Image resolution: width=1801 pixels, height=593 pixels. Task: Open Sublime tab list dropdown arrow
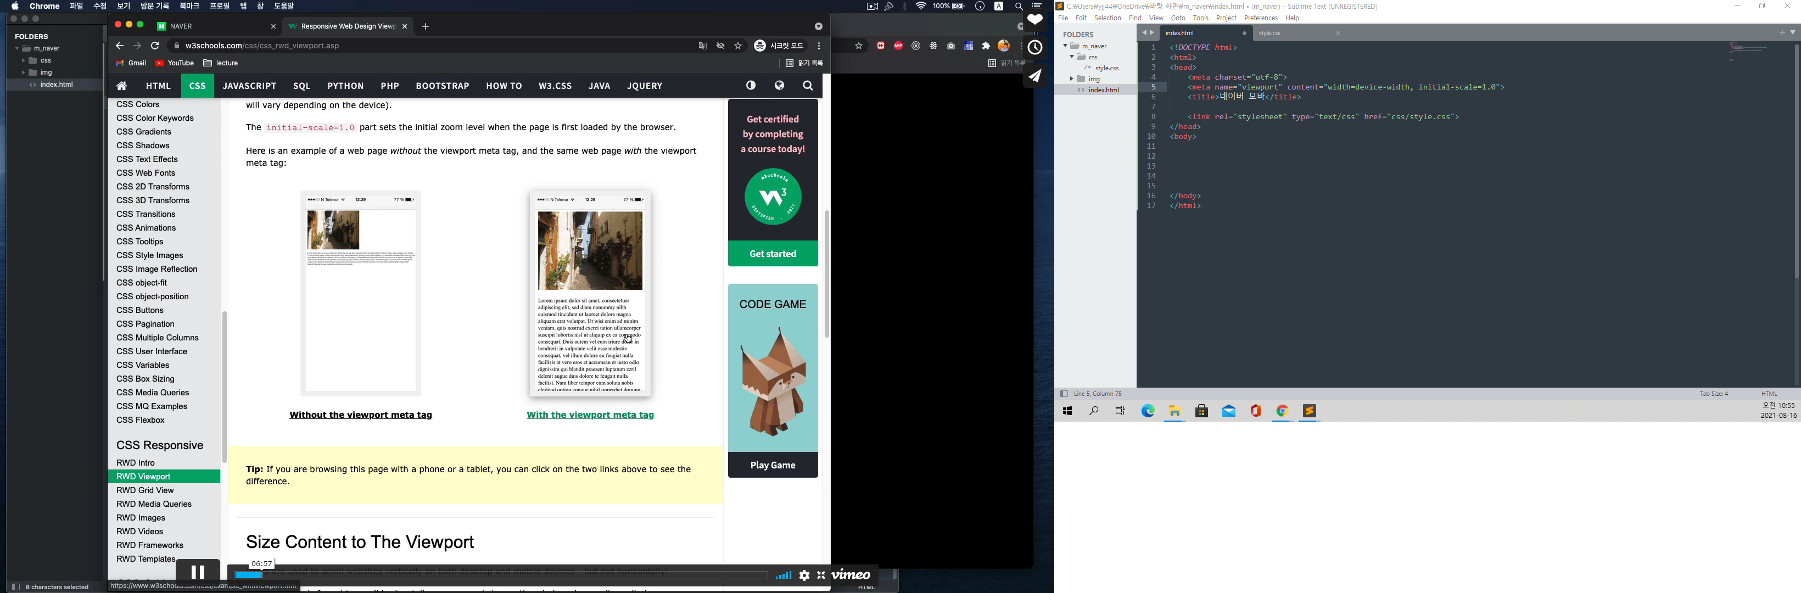(1792, 33)
